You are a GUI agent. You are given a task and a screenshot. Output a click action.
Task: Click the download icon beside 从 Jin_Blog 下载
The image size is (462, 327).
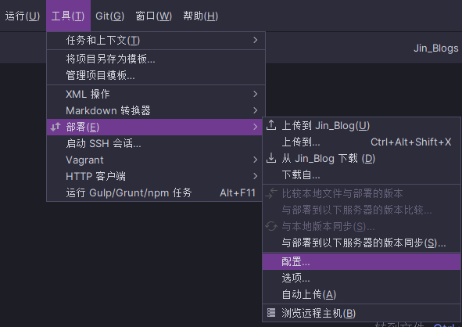pyautogui.click(x=271, y=158)
